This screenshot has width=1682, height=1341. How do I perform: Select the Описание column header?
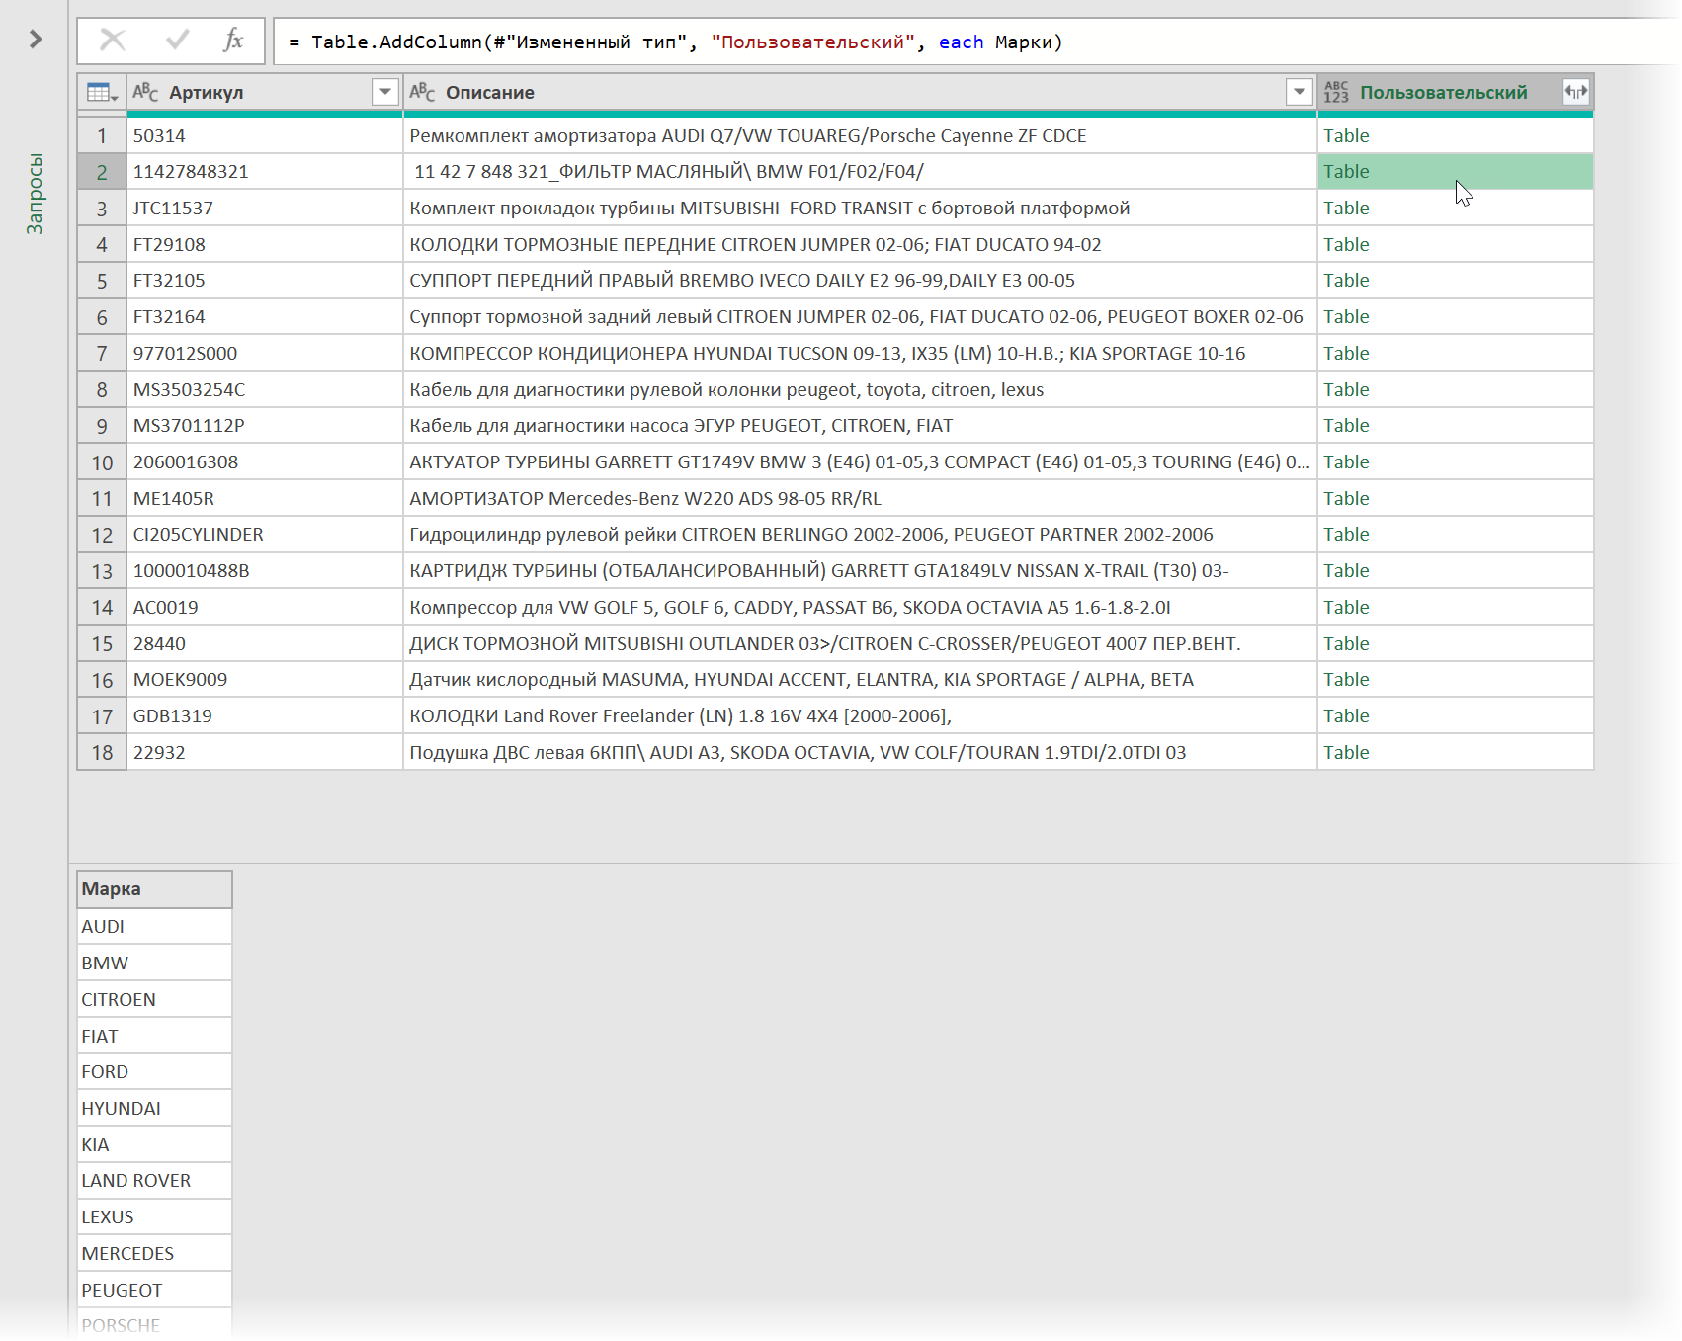click(860, 92)
